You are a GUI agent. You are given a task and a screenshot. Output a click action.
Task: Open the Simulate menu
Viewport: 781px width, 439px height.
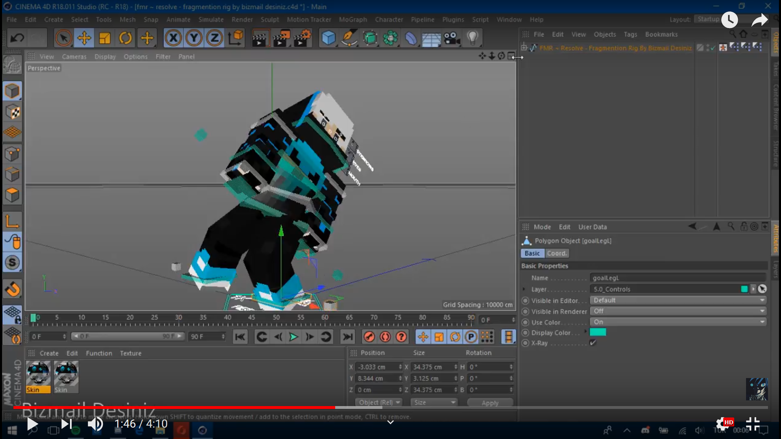tap(211, 20)
